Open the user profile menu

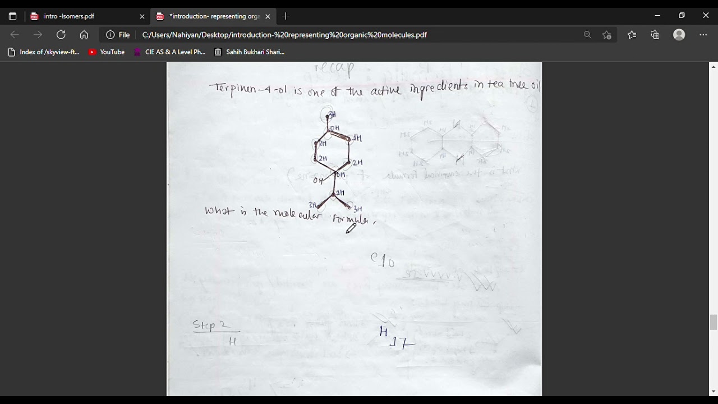[679, 35]
